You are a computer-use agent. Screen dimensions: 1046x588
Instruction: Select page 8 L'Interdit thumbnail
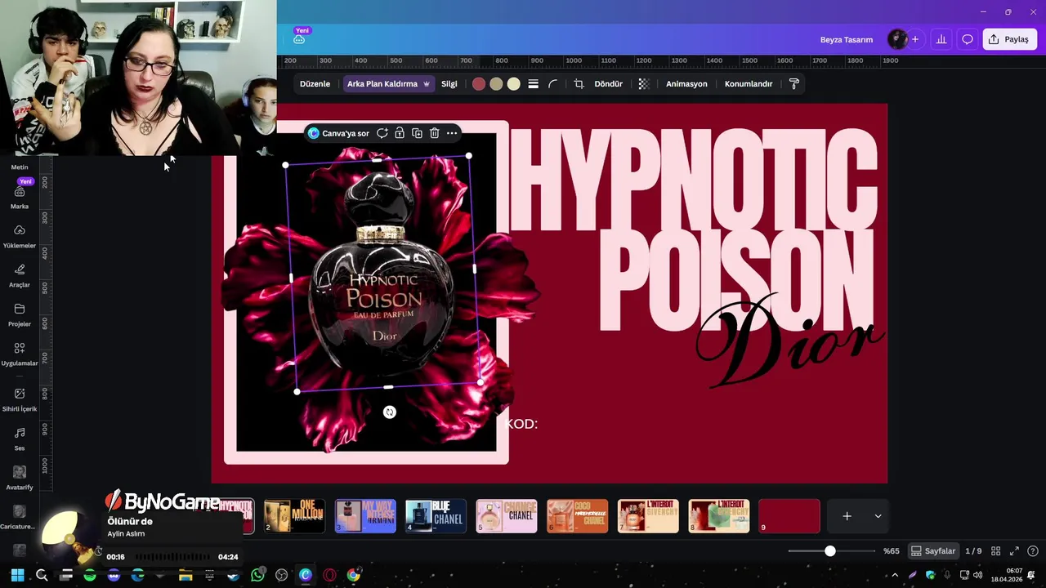(x=719, y=516)
